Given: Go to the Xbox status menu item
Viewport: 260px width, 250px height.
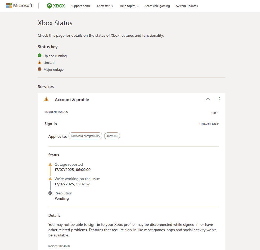Looking at the screenshot, I should [x=104, y=6].
